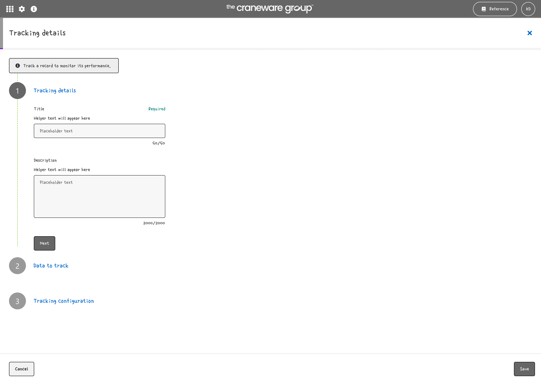Focus the Title input field
Image resolution: width=541 pixels, height=384 pixels.
click(100, 131)
